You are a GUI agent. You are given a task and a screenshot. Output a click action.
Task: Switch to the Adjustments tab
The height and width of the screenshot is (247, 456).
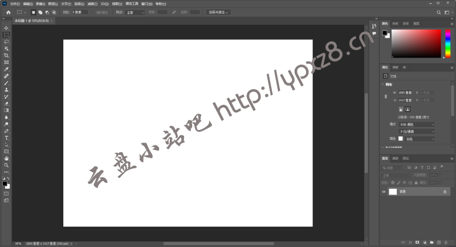coord(395,67)
